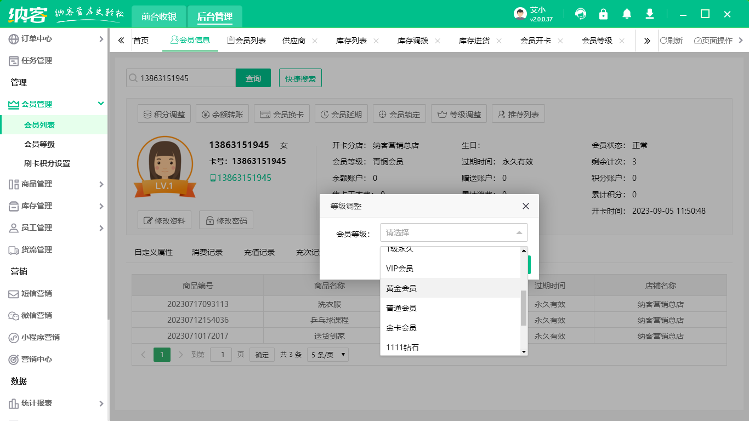Choose 1111钻石 from level list
This screenshot has height=421, width=749.
[x=450, y=347]
